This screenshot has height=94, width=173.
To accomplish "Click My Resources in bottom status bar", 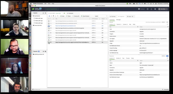I will (x=36, y=89).
